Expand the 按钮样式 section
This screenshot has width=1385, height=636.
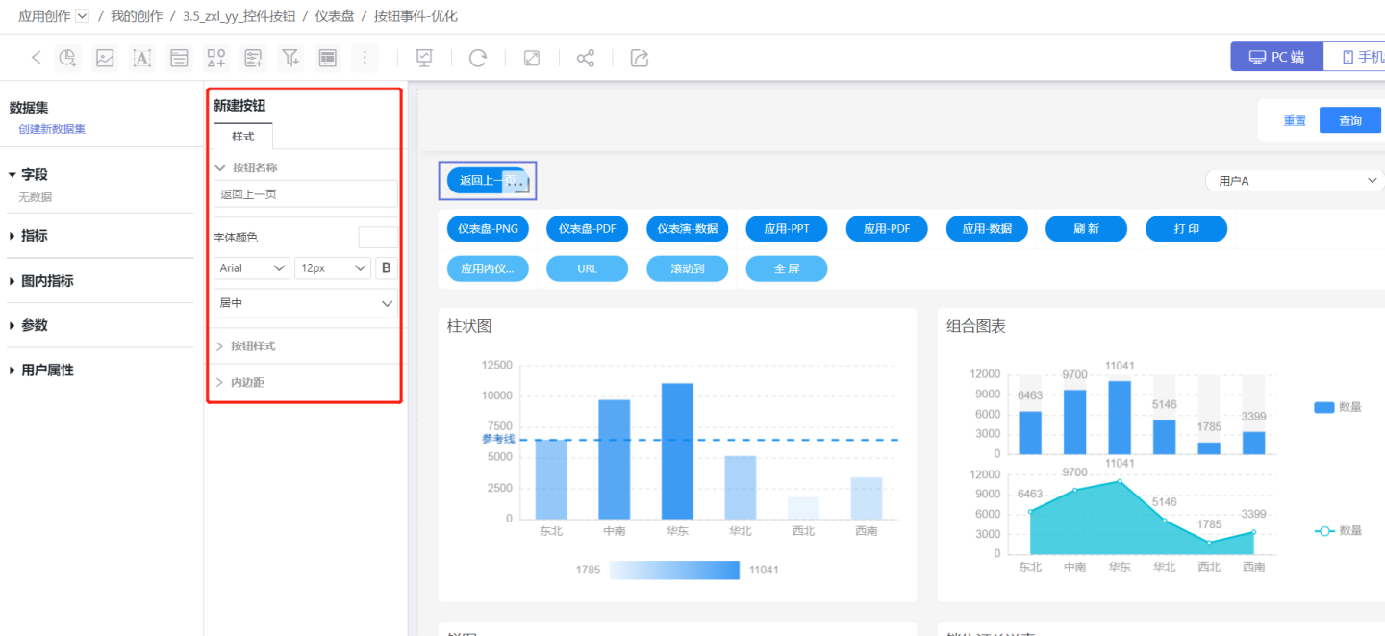(253, 345)
